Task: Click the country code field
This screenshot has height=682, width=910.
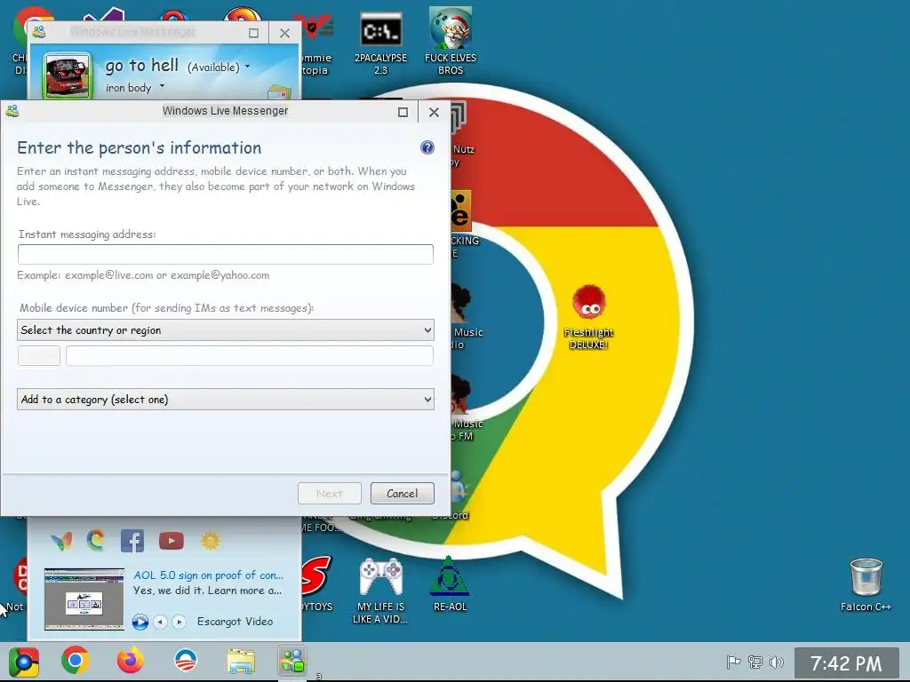Action: [x=39, y=355]
